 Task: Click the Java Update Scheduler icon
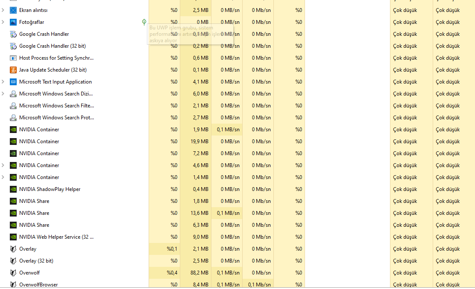pyautogui.click(x=13, y=70)
